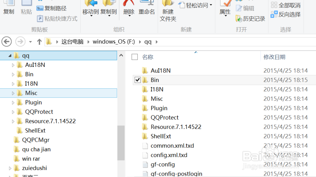Click the folder icon in address bar

tap(49, 42)
